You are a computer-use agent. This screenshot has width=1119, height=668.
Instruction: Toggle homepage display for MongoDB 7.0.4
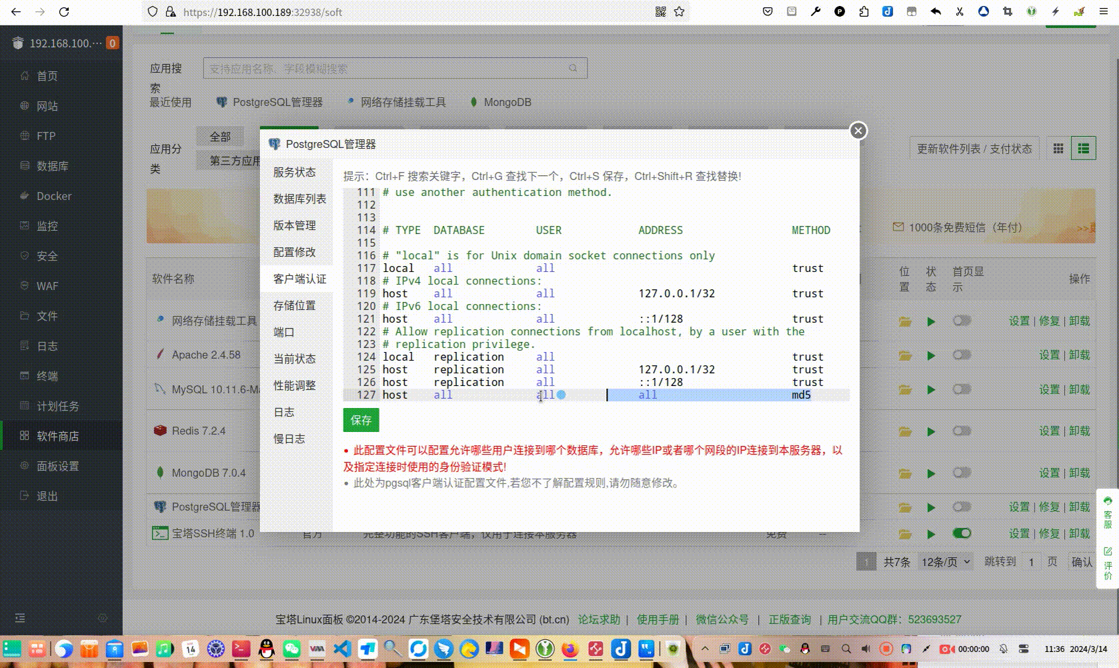[x=962, y=473]
